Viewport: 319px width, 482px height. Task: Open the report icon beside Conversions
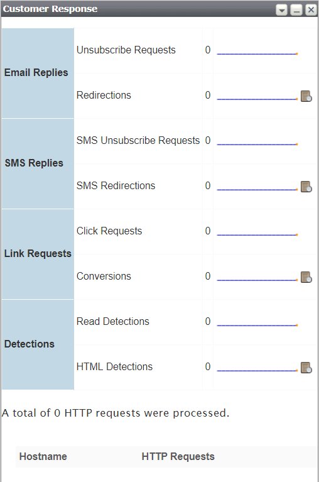tap(306, 277)
